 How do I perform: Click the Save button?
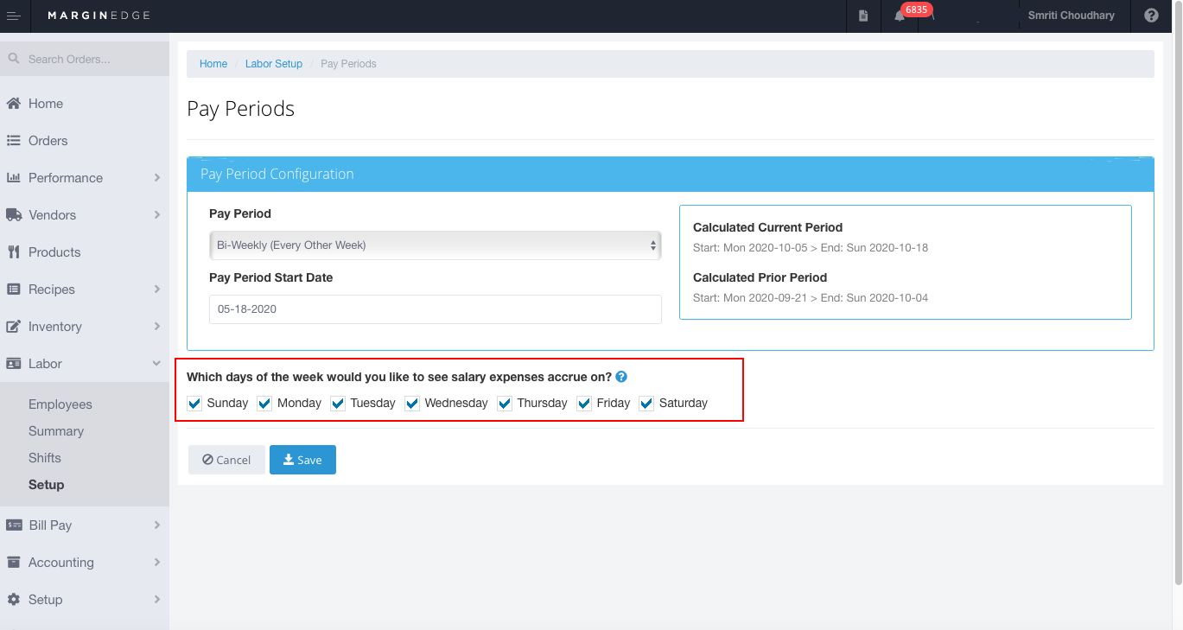point(302,460)
